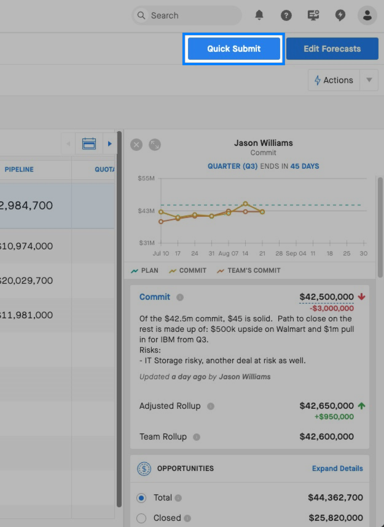This screenshot has width=384, height=527.
Task: Click the Aug 14 commit chart point
Action: pyautogui.click(x=246, y=204)
